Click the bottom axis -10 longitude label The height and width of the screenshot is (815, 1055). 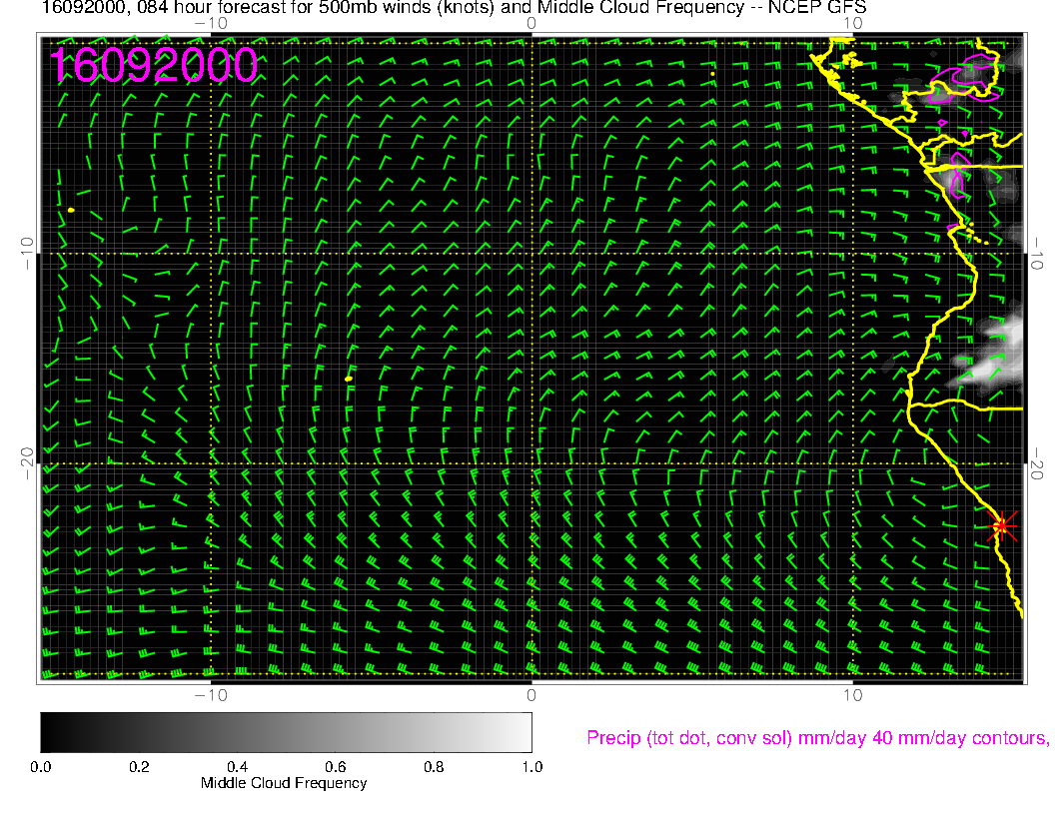coord(210,694)
